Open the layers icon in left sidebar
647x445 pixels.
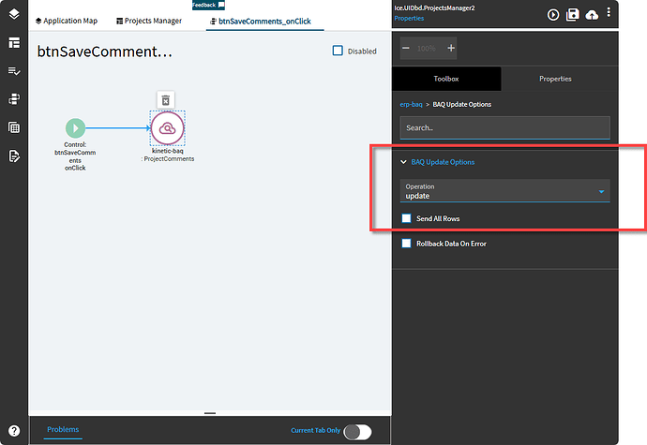14,14
